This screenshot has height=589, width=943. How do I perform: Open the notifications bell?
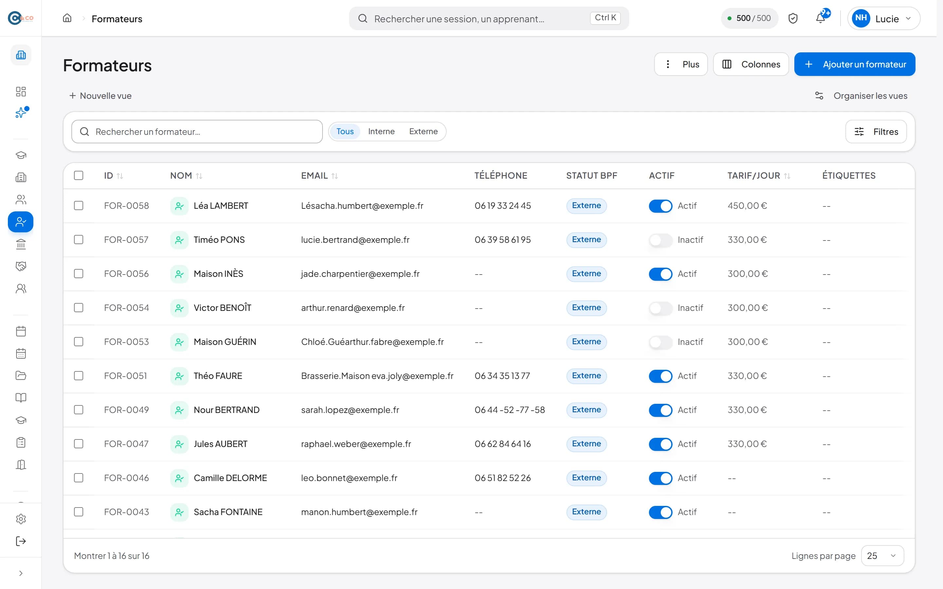pos(820,18)
